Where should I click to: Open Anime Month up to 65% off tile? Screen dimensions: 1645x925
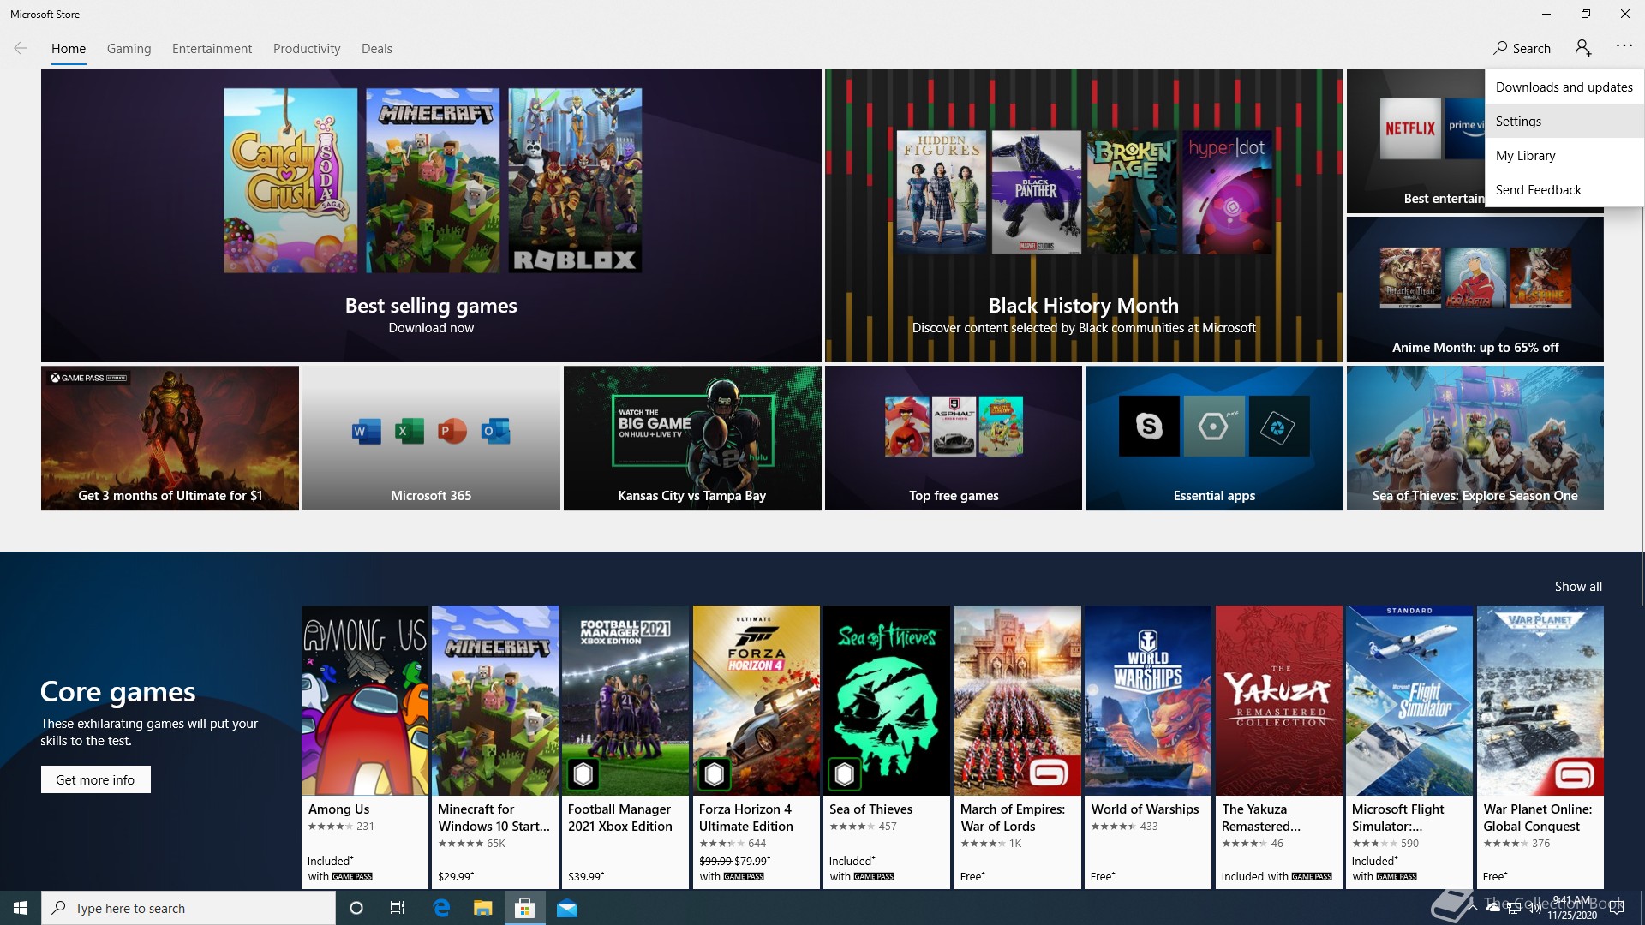coord(1475,289)
